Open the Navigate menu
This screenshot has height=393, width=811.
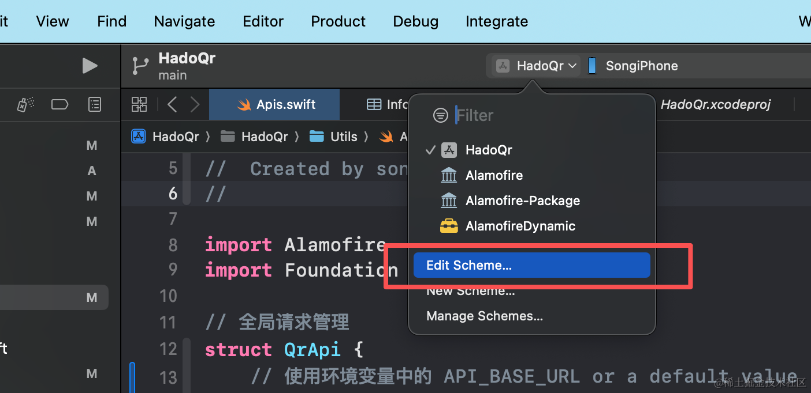pyautogui.click(x=184, y=21)
